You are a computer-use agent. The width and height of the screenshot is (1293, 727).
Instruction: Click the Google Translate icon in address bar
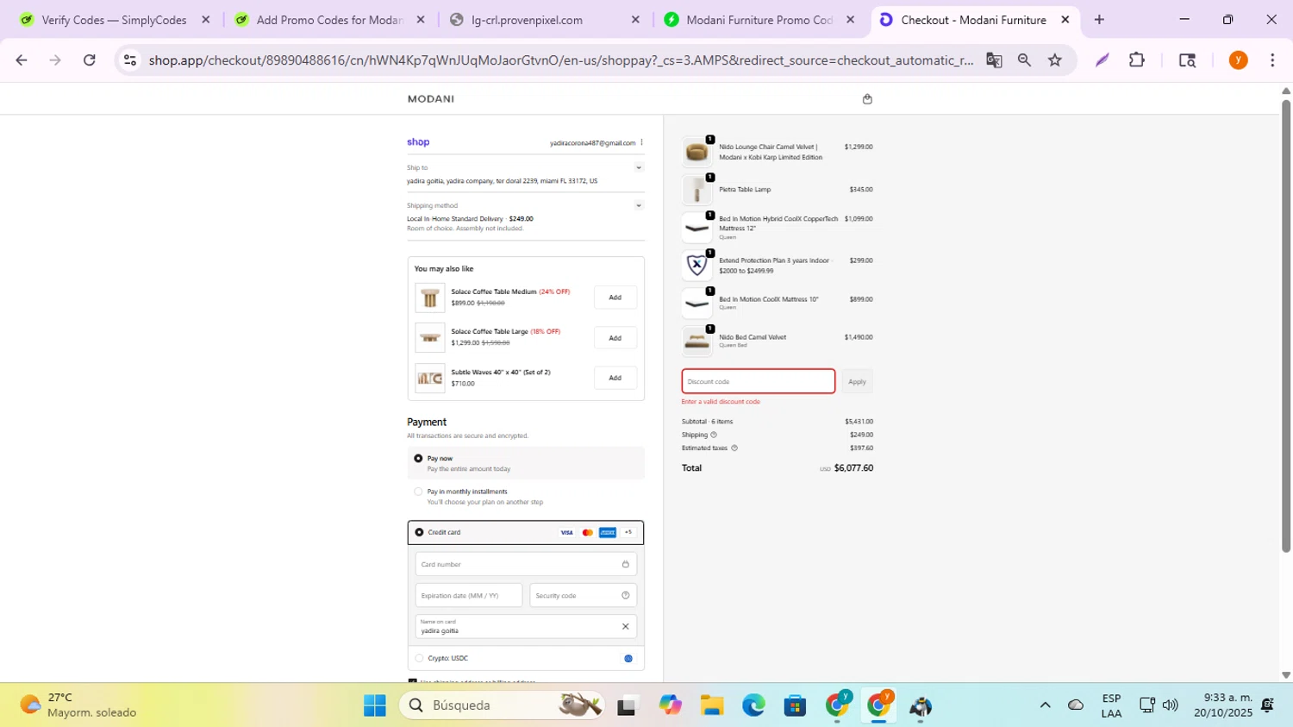pos(994,60)
